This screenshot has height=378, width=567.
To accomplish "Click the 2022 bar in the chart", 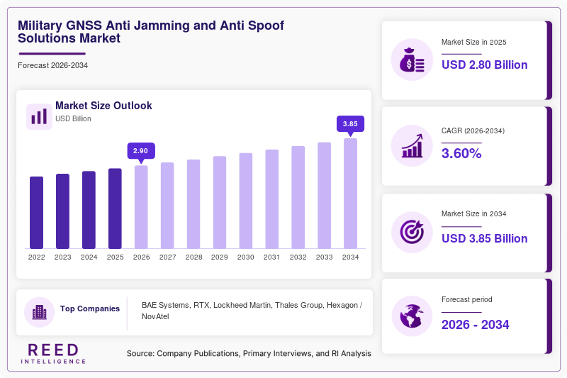I will point(37,213).
